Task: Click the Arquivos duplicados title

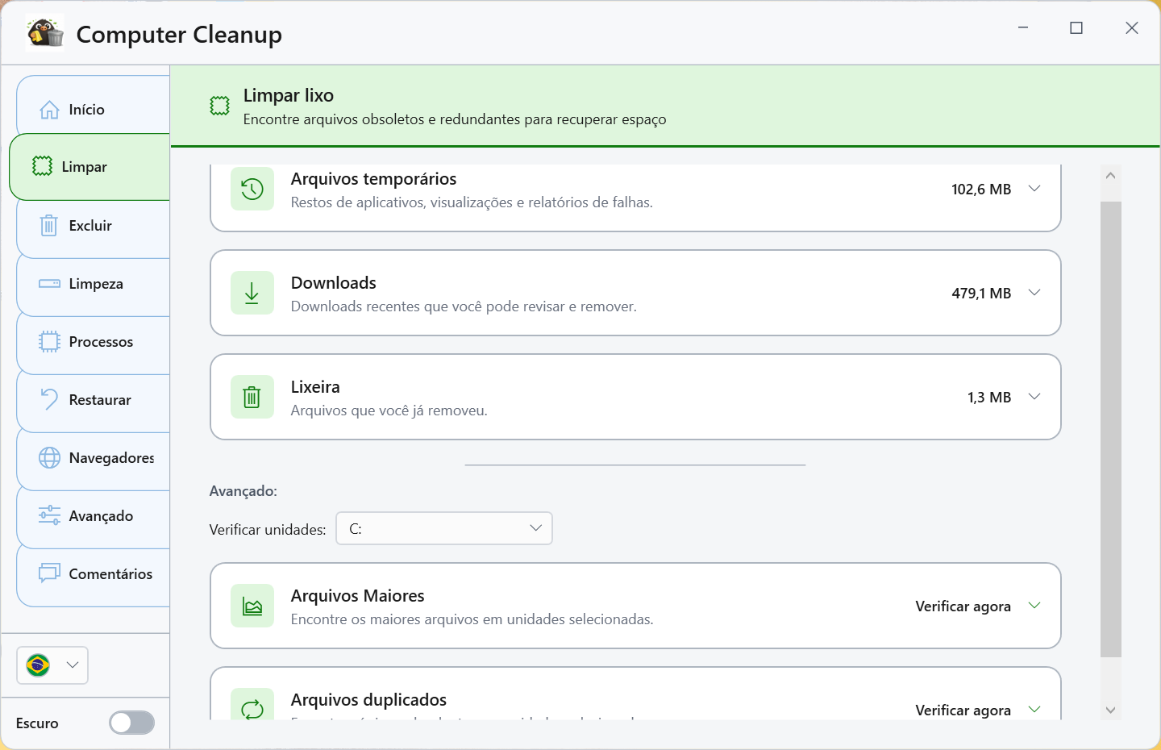Action: [368, 700]
